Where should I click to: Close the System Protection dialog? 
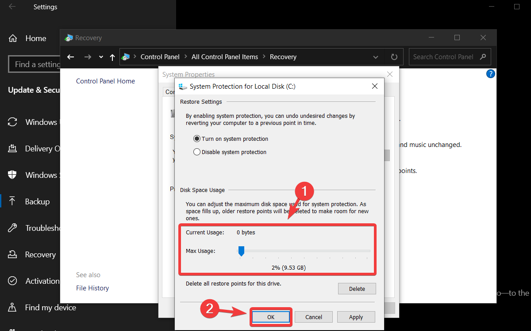coord(375,86)
